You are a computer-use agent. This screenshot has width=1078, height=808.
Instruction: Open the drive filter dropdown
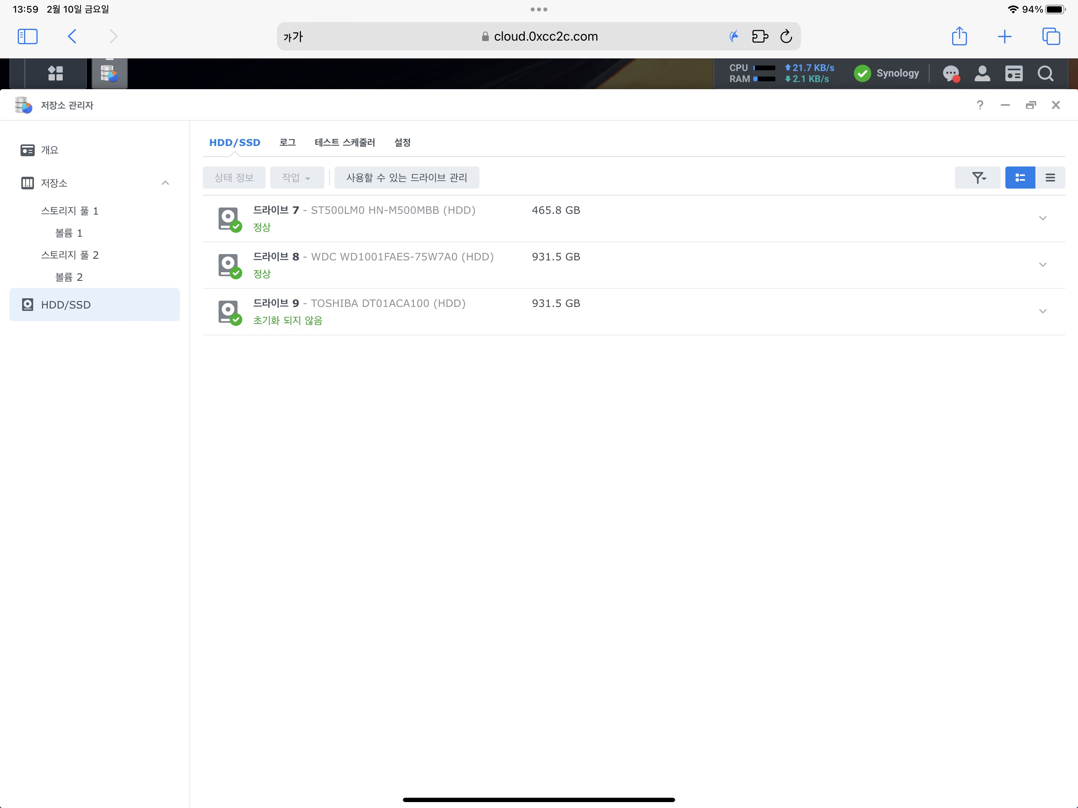coord(978,178)
